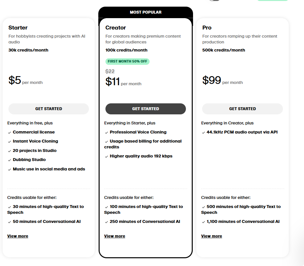
Task: Click the checkmark beside 44.1kHz PCM audio output
Action: [203, 133]
